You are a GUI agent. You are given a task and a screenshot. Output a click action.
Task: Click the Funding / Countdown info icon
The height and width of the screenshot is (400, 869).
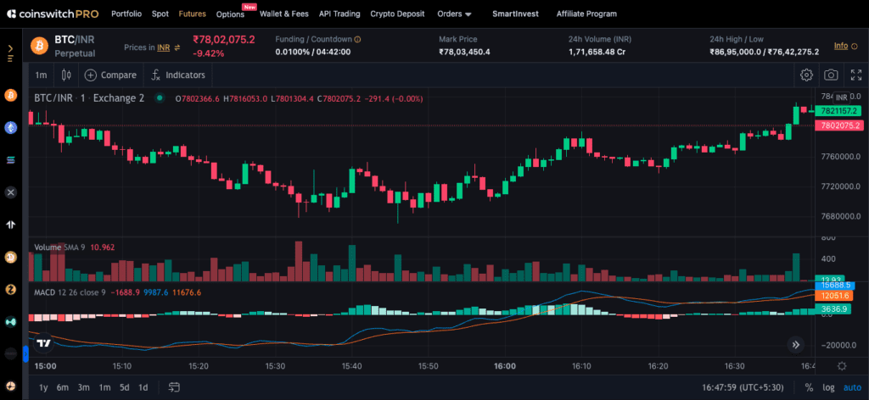[357, 39]
